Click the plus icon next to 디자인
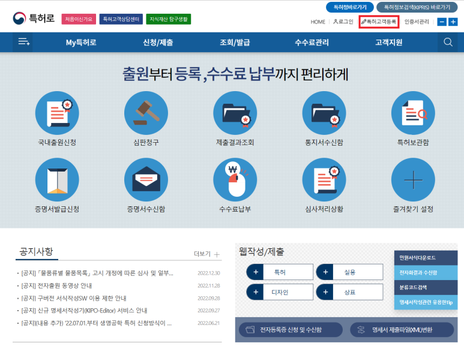This screenshot has width=464, height=349. [256, 292]
